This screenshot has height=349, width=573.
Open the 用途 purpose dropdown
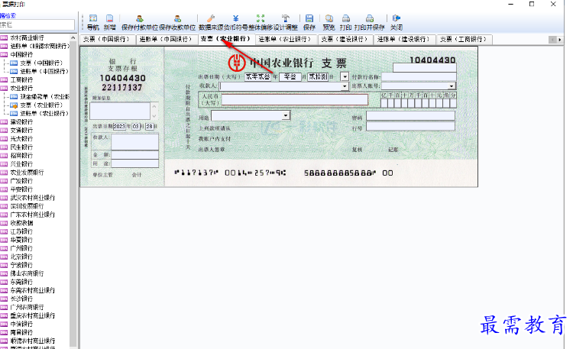[x=286, y=115]
